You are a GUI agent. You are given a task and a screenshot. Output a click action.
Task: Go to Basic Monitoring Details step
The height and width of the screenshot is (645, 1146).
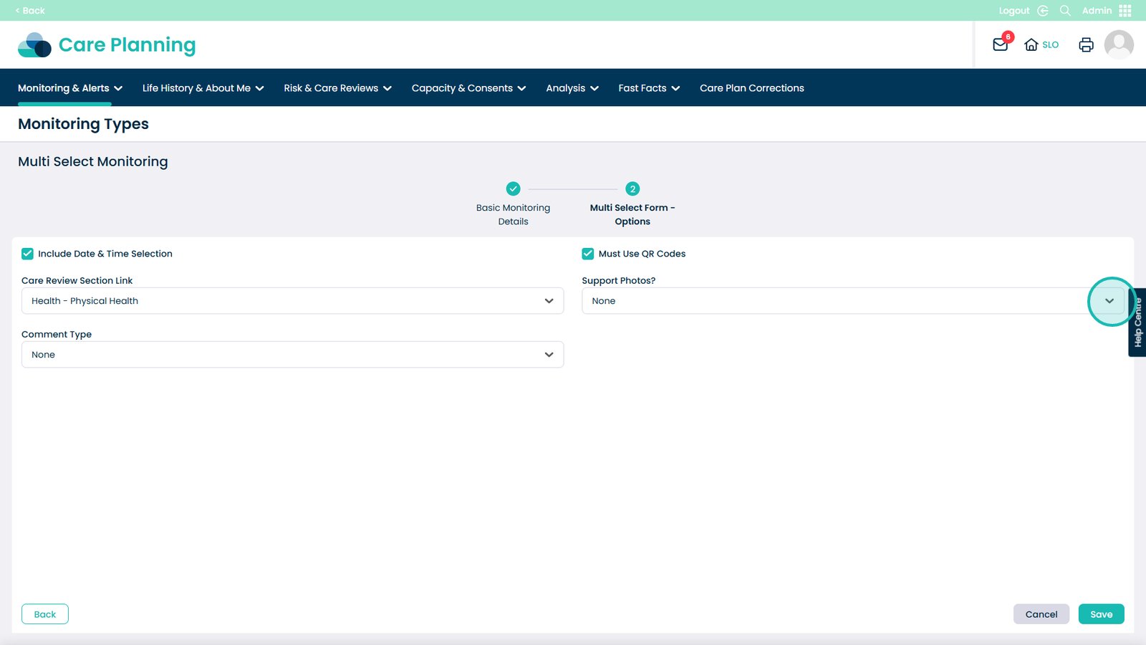click(513, 189)
